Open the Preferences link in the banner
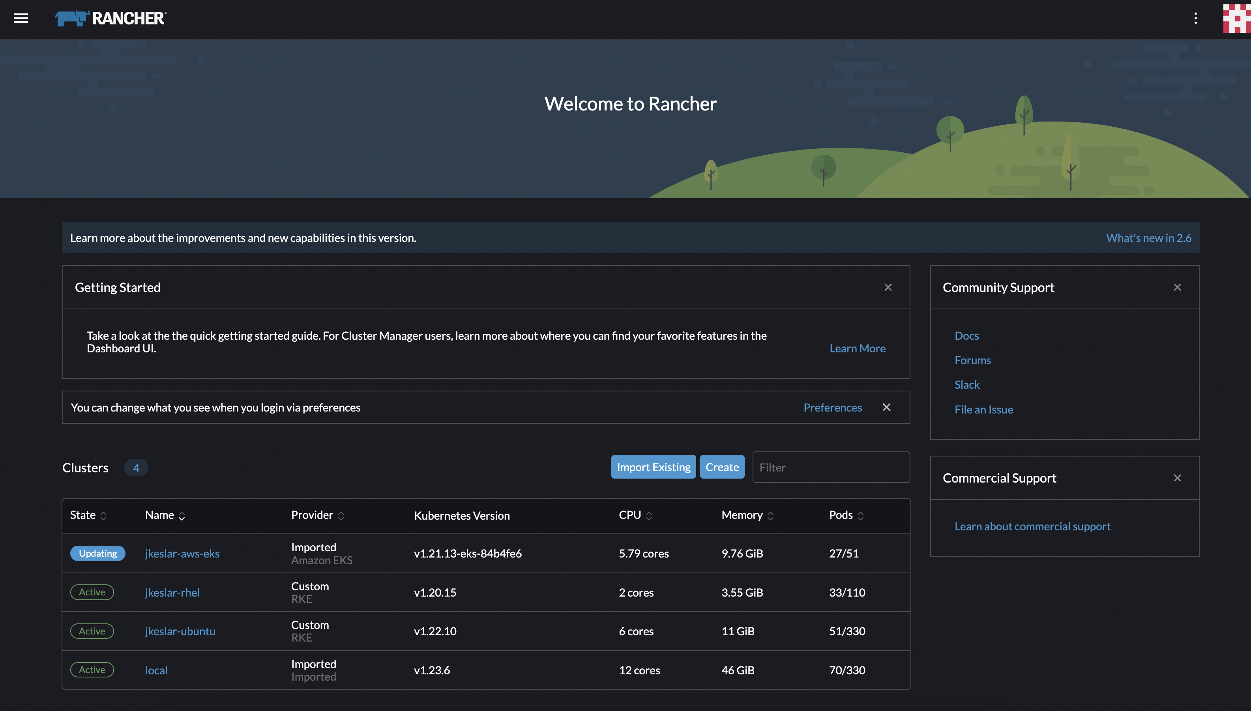 (x=833, y=407)
